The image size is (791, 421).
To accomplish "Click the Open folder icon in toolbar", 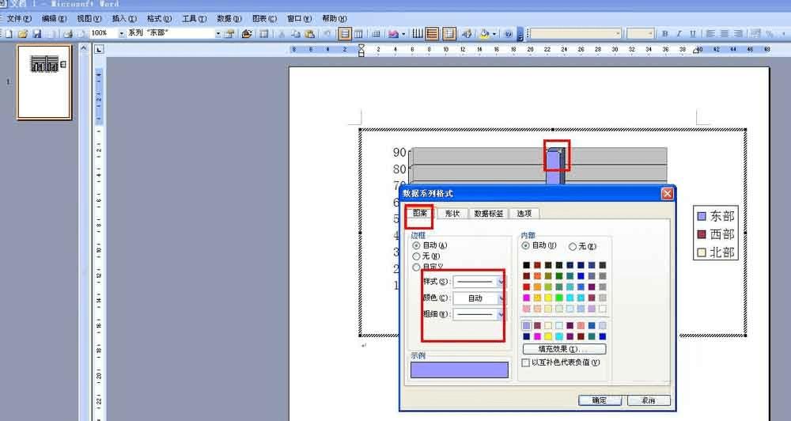I will 23,34.
